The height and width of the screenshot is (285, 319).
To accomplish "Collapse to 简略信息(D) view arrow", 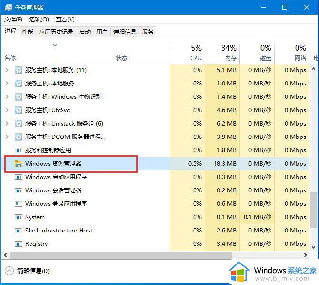I will (x=9, y=271).
